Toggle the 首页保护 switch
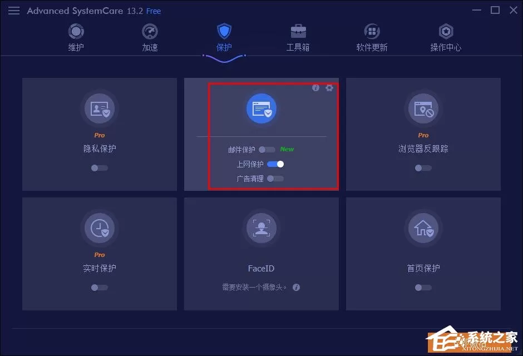Image resolution: width=523 pixels, height=356 pixels. [x=423, y=288]
